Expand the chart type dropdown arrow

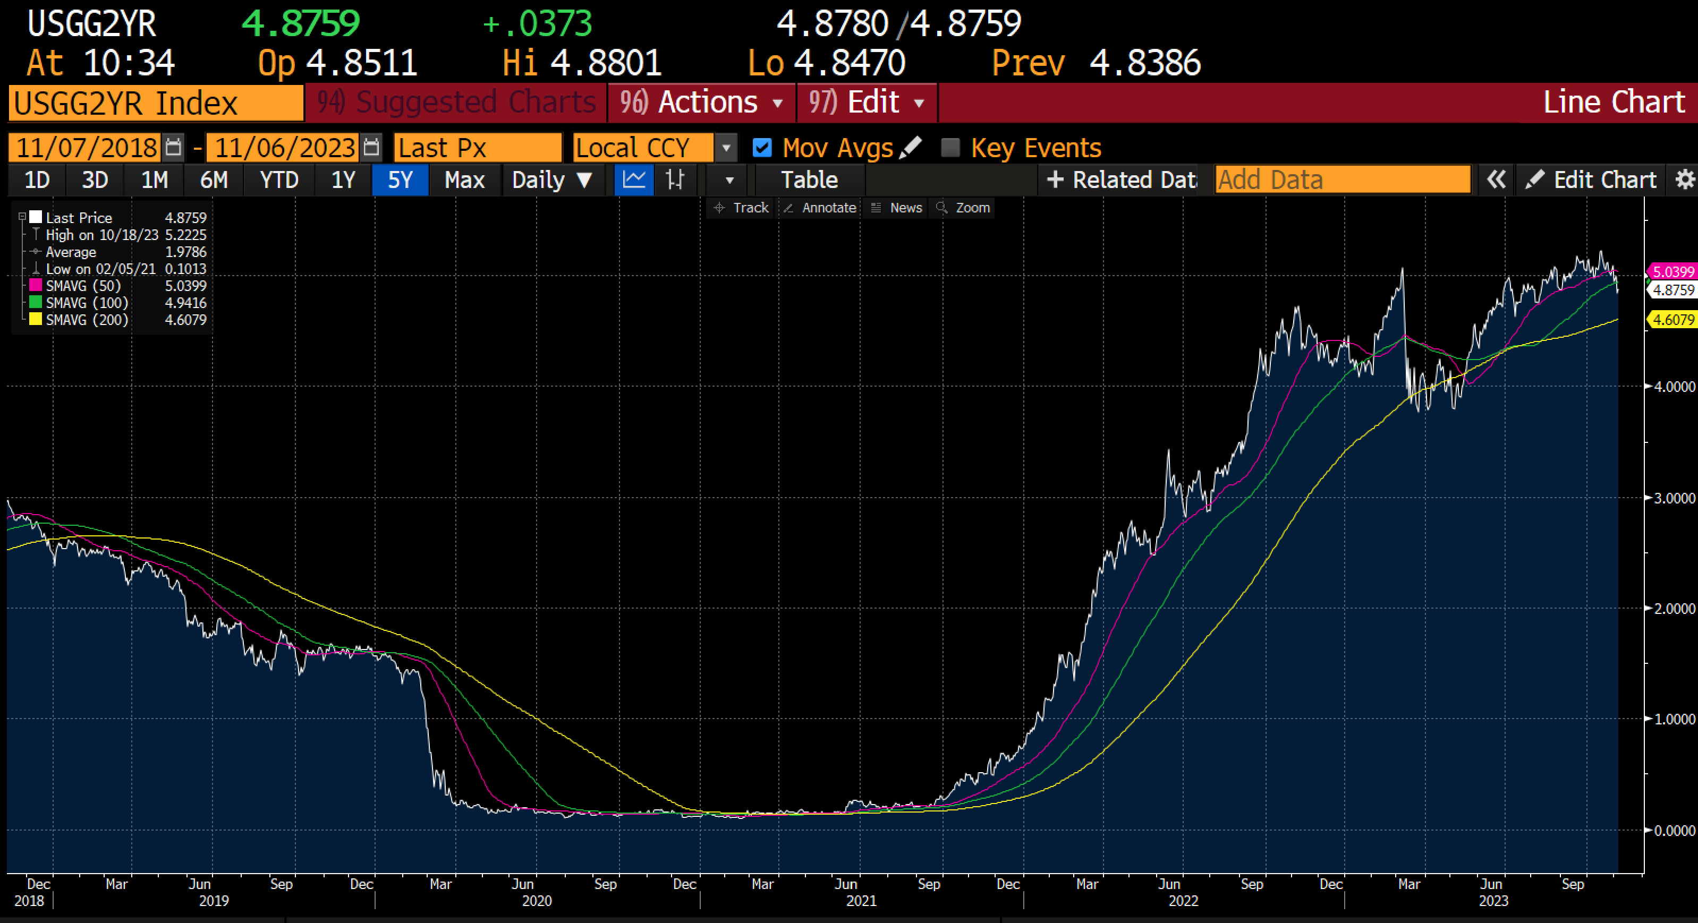(x=729, y=180)
